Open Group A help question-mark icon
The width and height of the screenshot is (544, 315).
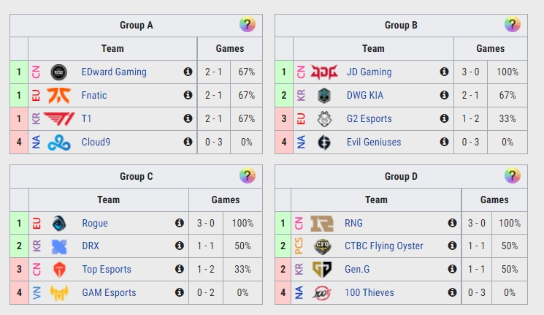pyautogui.click(x=247, y=25)
